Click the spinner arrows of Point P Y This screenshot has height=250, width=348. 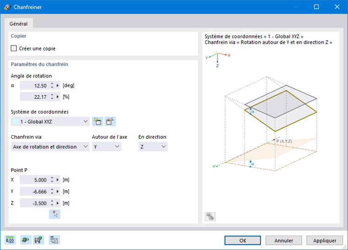point(52,192)
